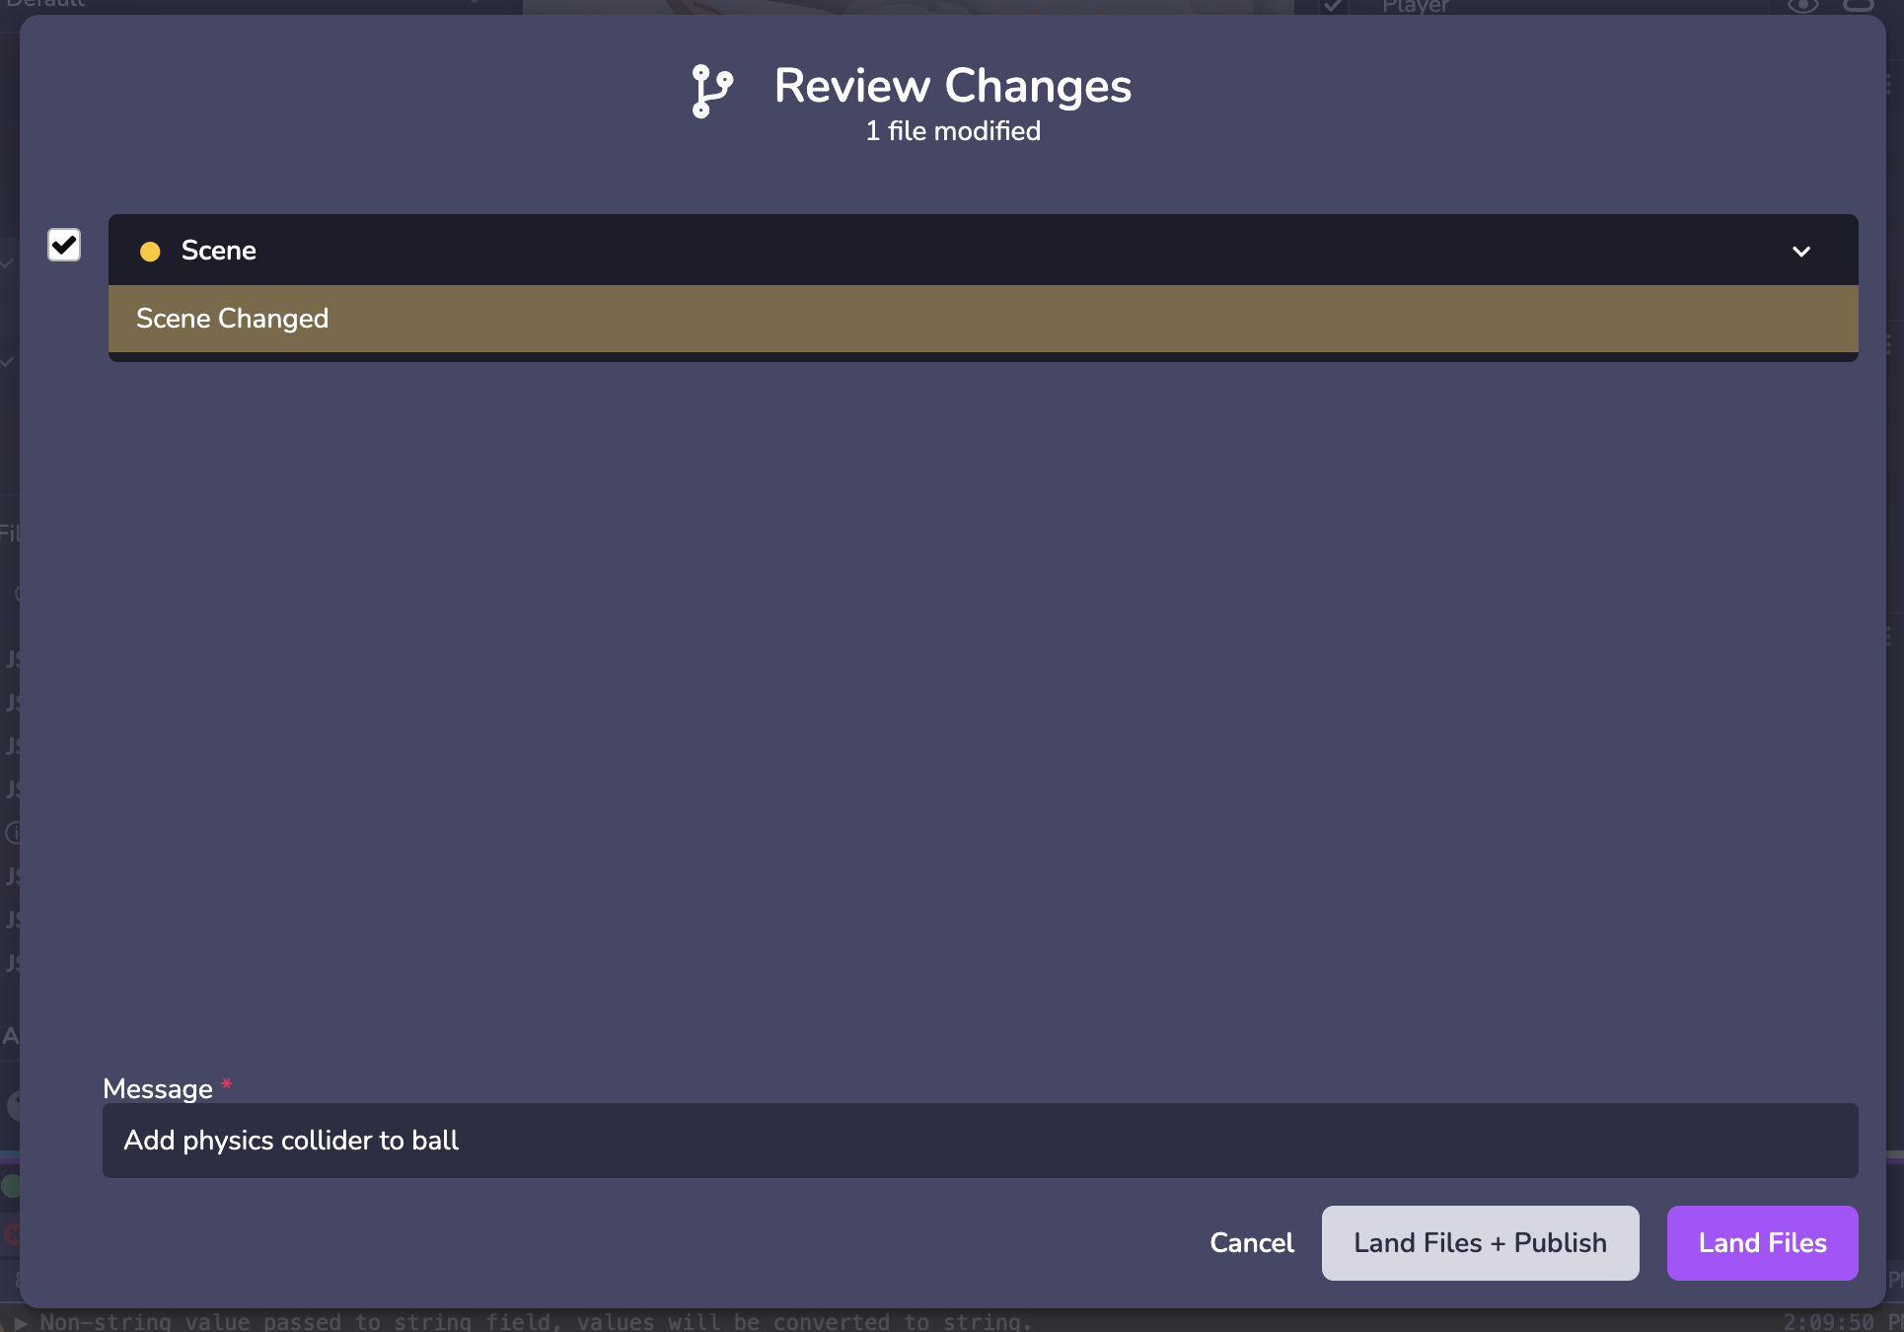Click the red error icon behind dialog
The height and width of the screenshot is (1332, 1904).
point(11,1234)
